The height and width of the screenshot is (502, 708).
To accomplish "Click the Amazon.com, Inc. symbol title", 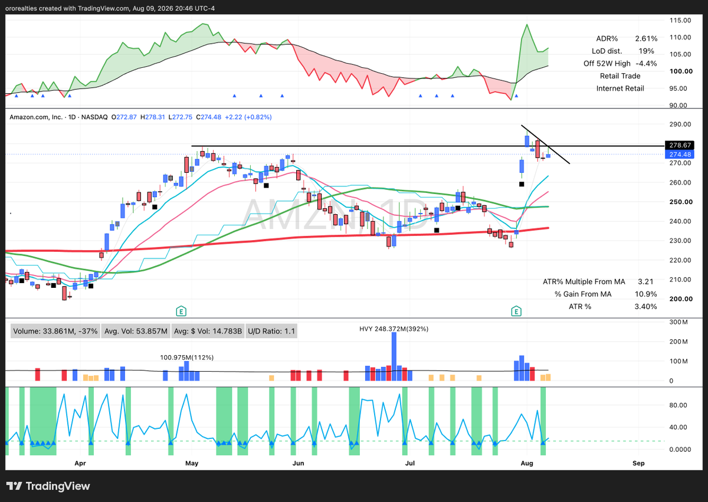I will (36, 117).
